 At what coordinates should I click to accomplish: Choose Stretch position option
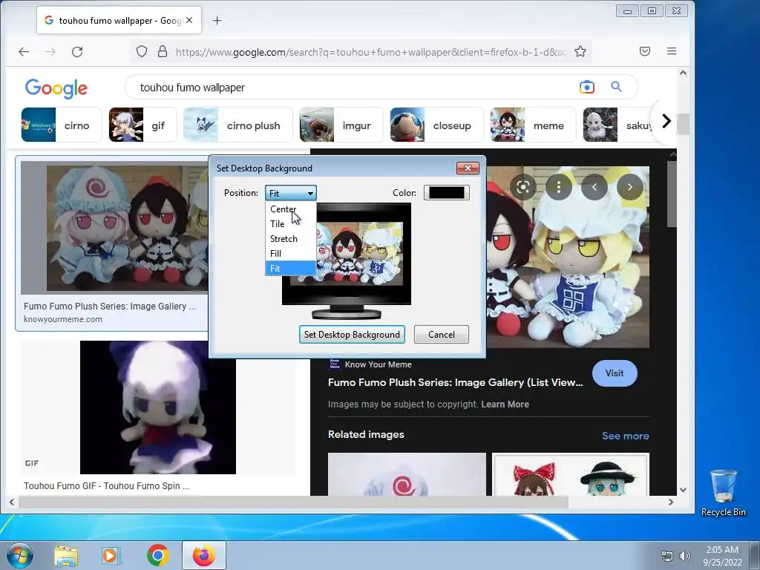coord(290,239)
